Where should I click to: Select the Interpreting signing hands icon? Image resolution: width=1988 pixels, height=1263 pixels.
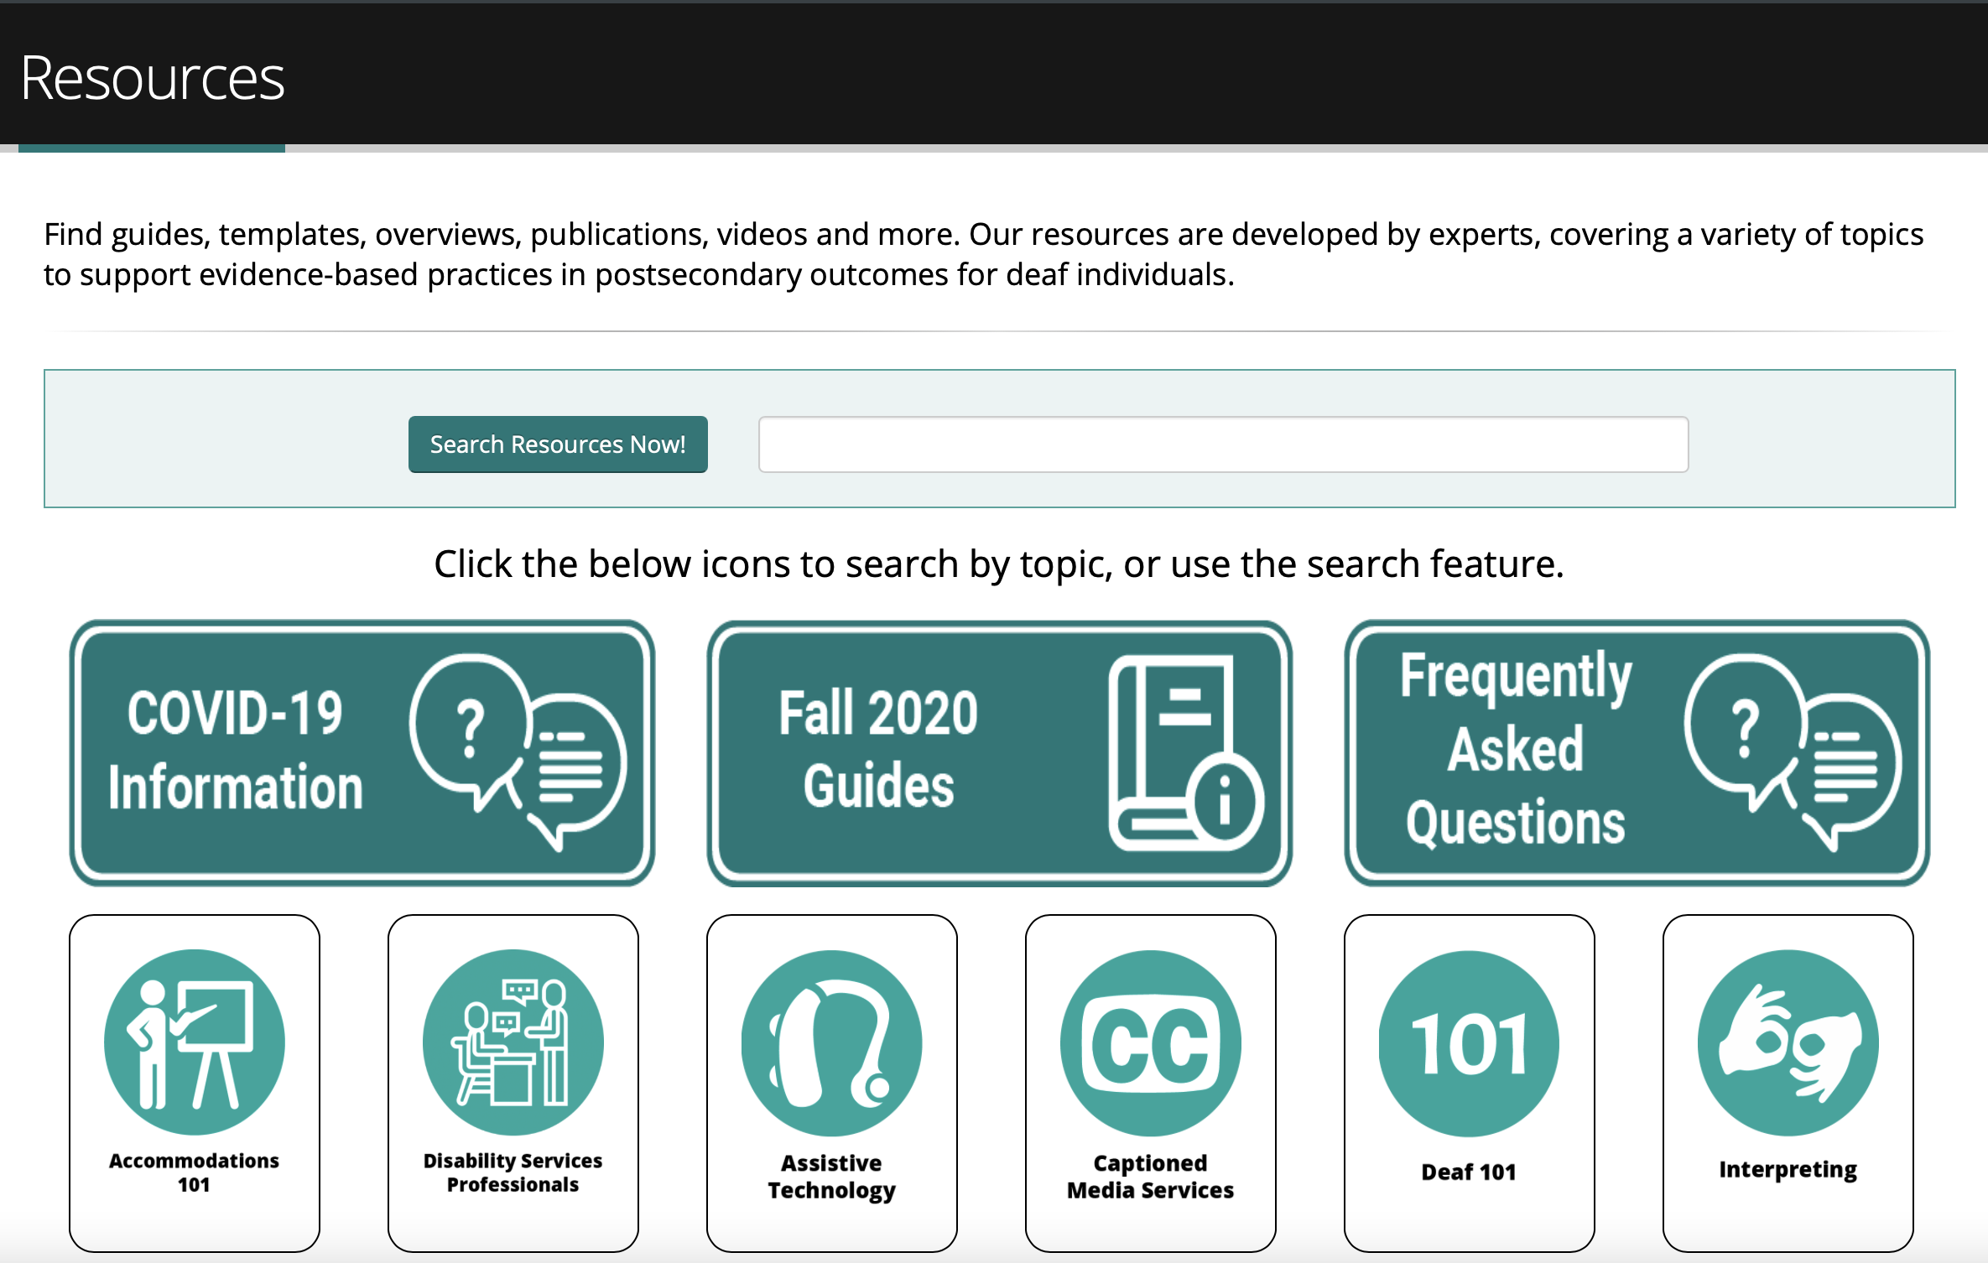1788,1042
